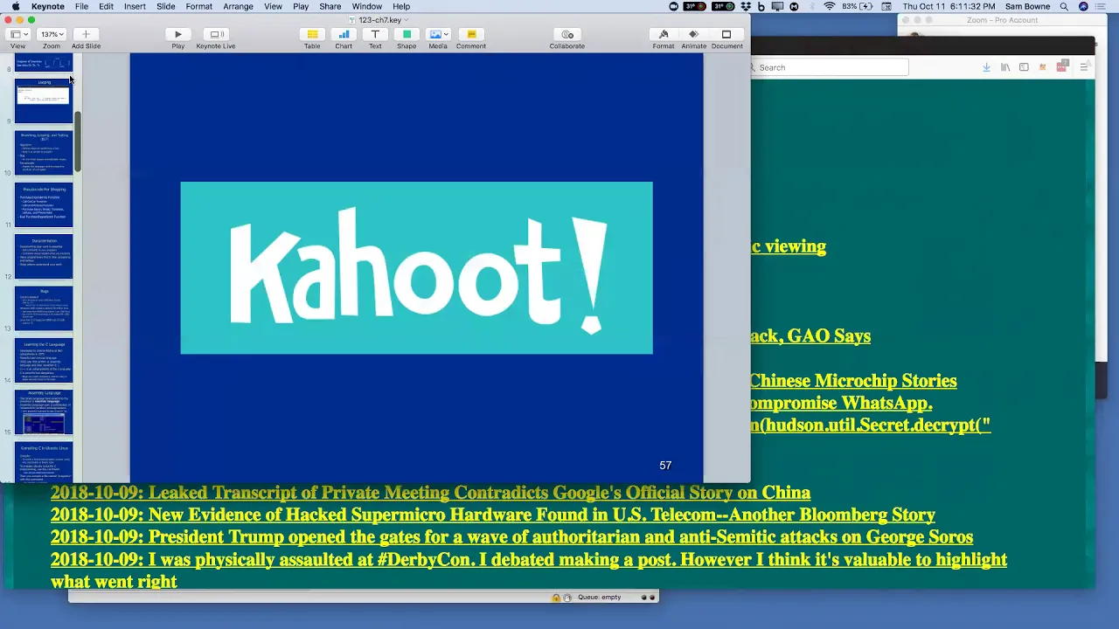This screenshot has width=1119, height=629.
Task: Open the Help menu
Action: coord(401,6)
